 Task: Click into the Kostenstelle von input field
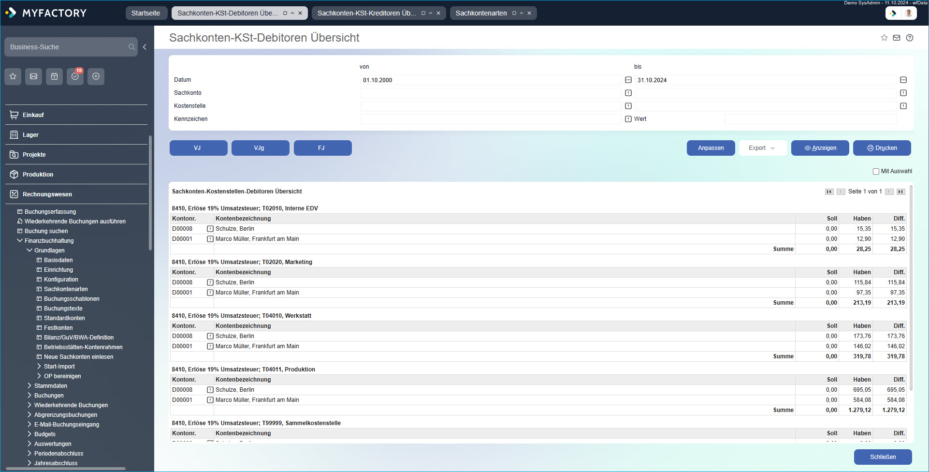(491, 106)
